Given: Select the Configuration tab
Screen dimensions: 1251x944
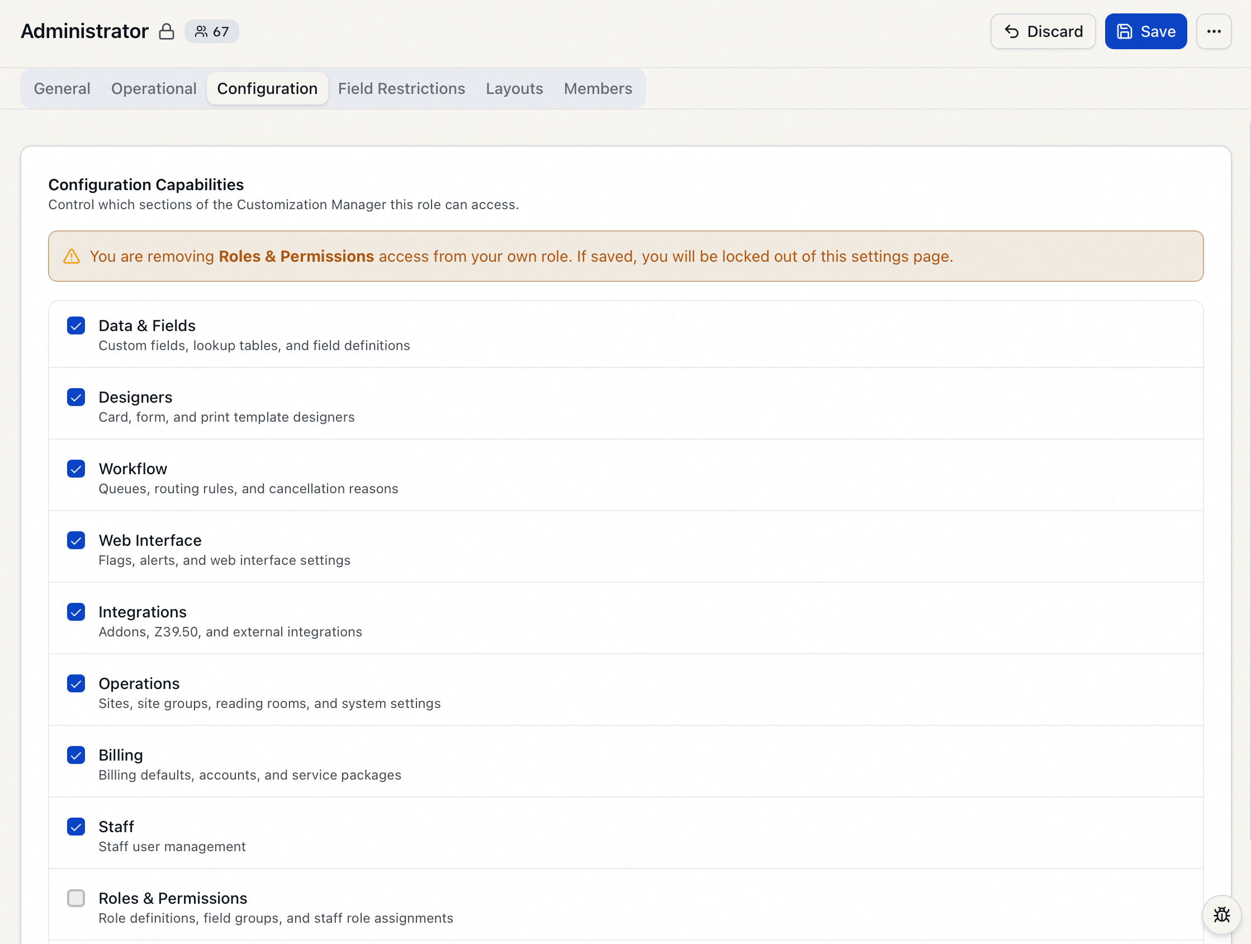Looking at the screenshot, I should tap(267, 88).
